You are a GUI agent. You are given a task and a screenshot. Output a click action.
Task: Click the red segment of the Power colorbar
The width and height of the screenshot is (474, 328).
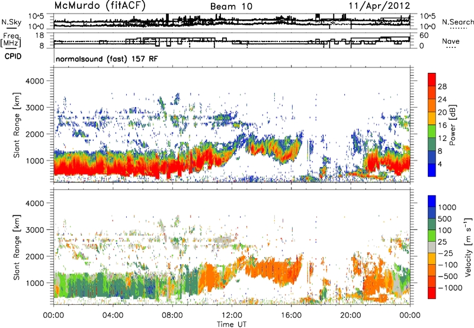coord(432,79)
